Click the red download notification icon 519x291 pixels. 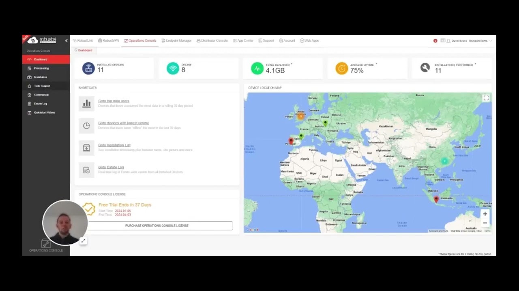tap(435, 41)
